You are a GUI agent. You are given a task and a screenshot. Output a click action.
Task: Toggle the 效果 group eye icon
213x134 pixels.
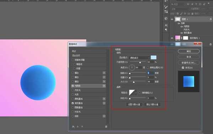(179, 23)
